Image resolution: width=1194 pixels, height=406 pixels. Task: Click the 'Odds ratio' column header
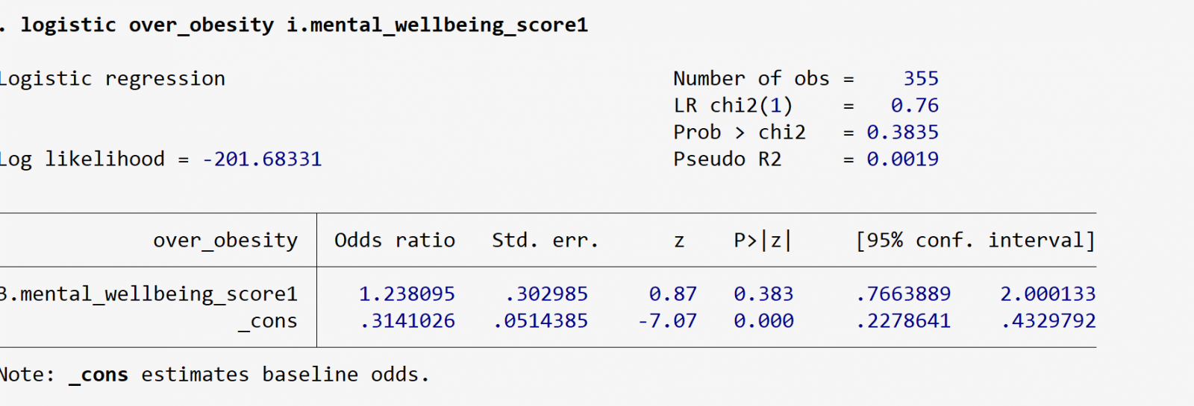[394, 241]
